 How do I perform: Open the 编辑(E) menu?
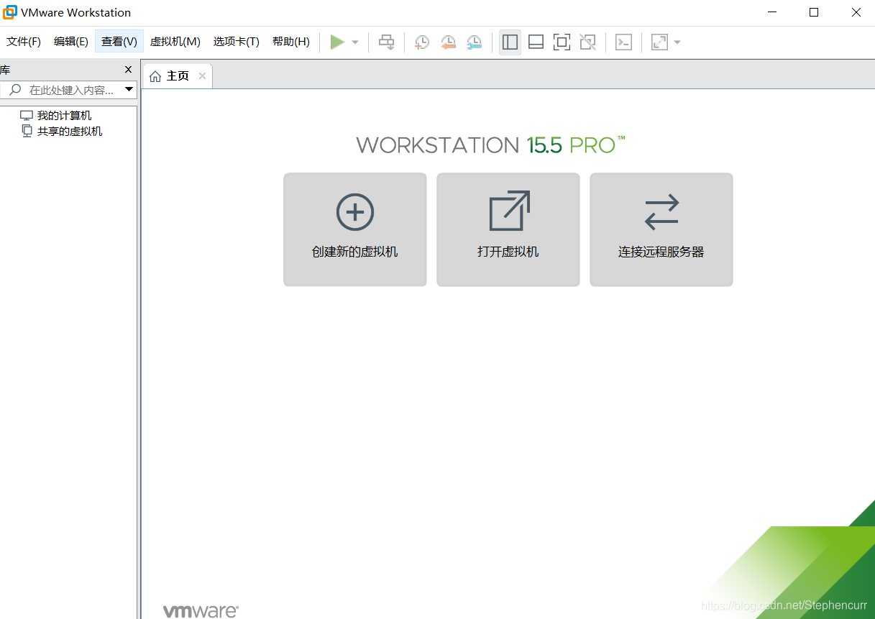(x=70, y=42)
